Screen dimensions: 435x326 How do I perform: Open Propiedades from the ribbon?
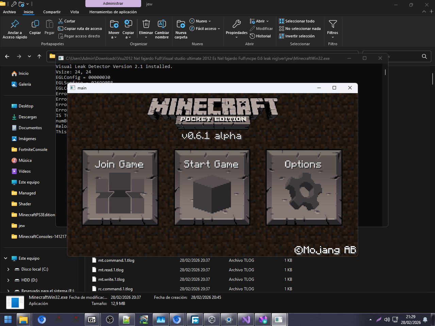(x=237, y=29)
